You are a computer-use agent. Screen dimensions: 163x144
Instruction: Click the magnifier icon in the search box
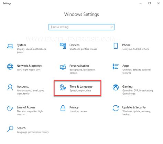click(111, 27)
